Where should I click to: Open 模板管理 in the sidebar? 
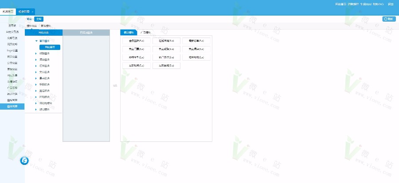12,100
